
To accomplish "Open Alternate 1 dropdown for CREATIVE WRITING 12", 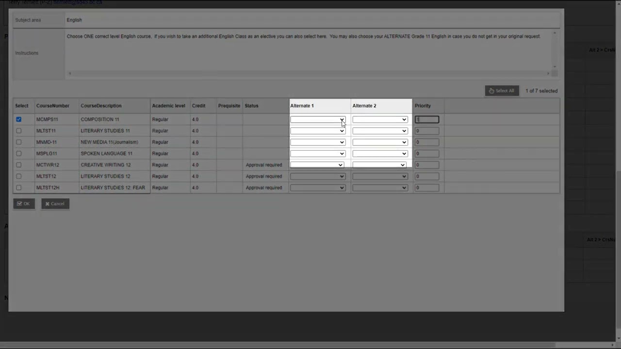I will (317, 165).
